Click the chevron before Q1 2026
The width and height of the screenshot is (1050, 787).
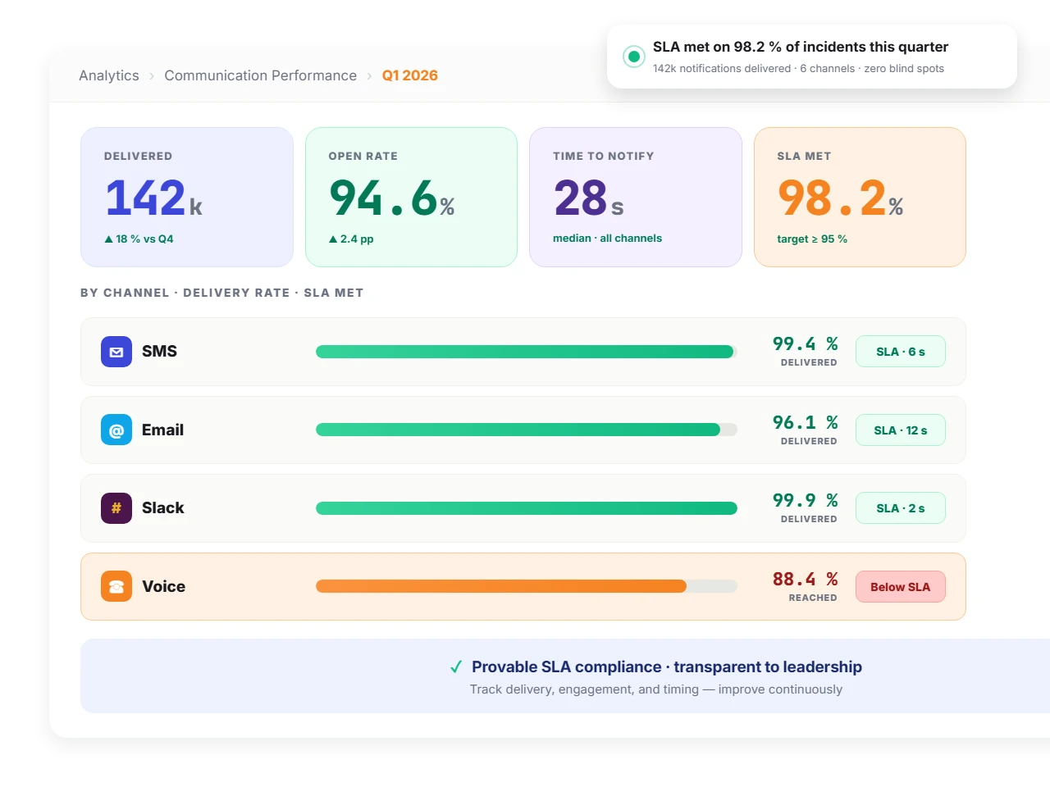[369, 76]
